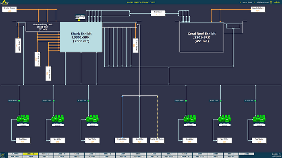
Task: Click the Sea Water C11 connector box
Action: (x=158, y=13)
